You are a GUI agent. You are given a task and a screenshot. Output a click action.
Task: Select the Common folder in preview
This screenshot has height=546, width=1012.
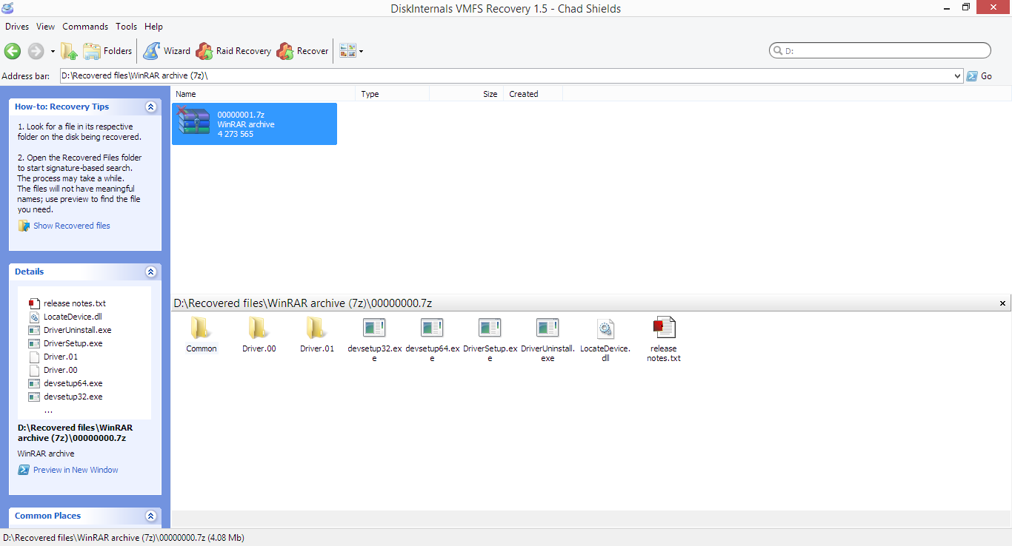click(201, 334)
